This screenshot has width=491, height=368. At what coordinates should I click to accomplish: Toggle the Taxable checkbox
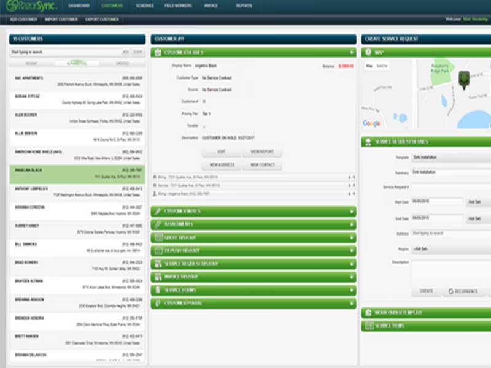click(x=204, y=126)
